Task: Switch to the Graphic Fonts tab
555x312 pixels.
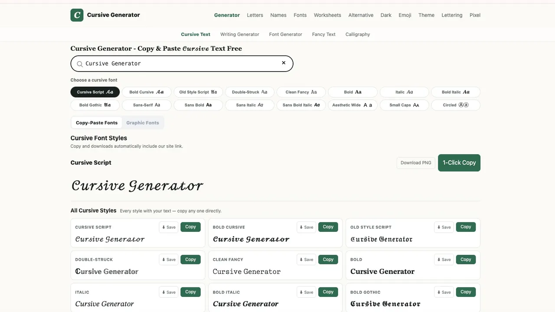Action: tap(143, 123)
